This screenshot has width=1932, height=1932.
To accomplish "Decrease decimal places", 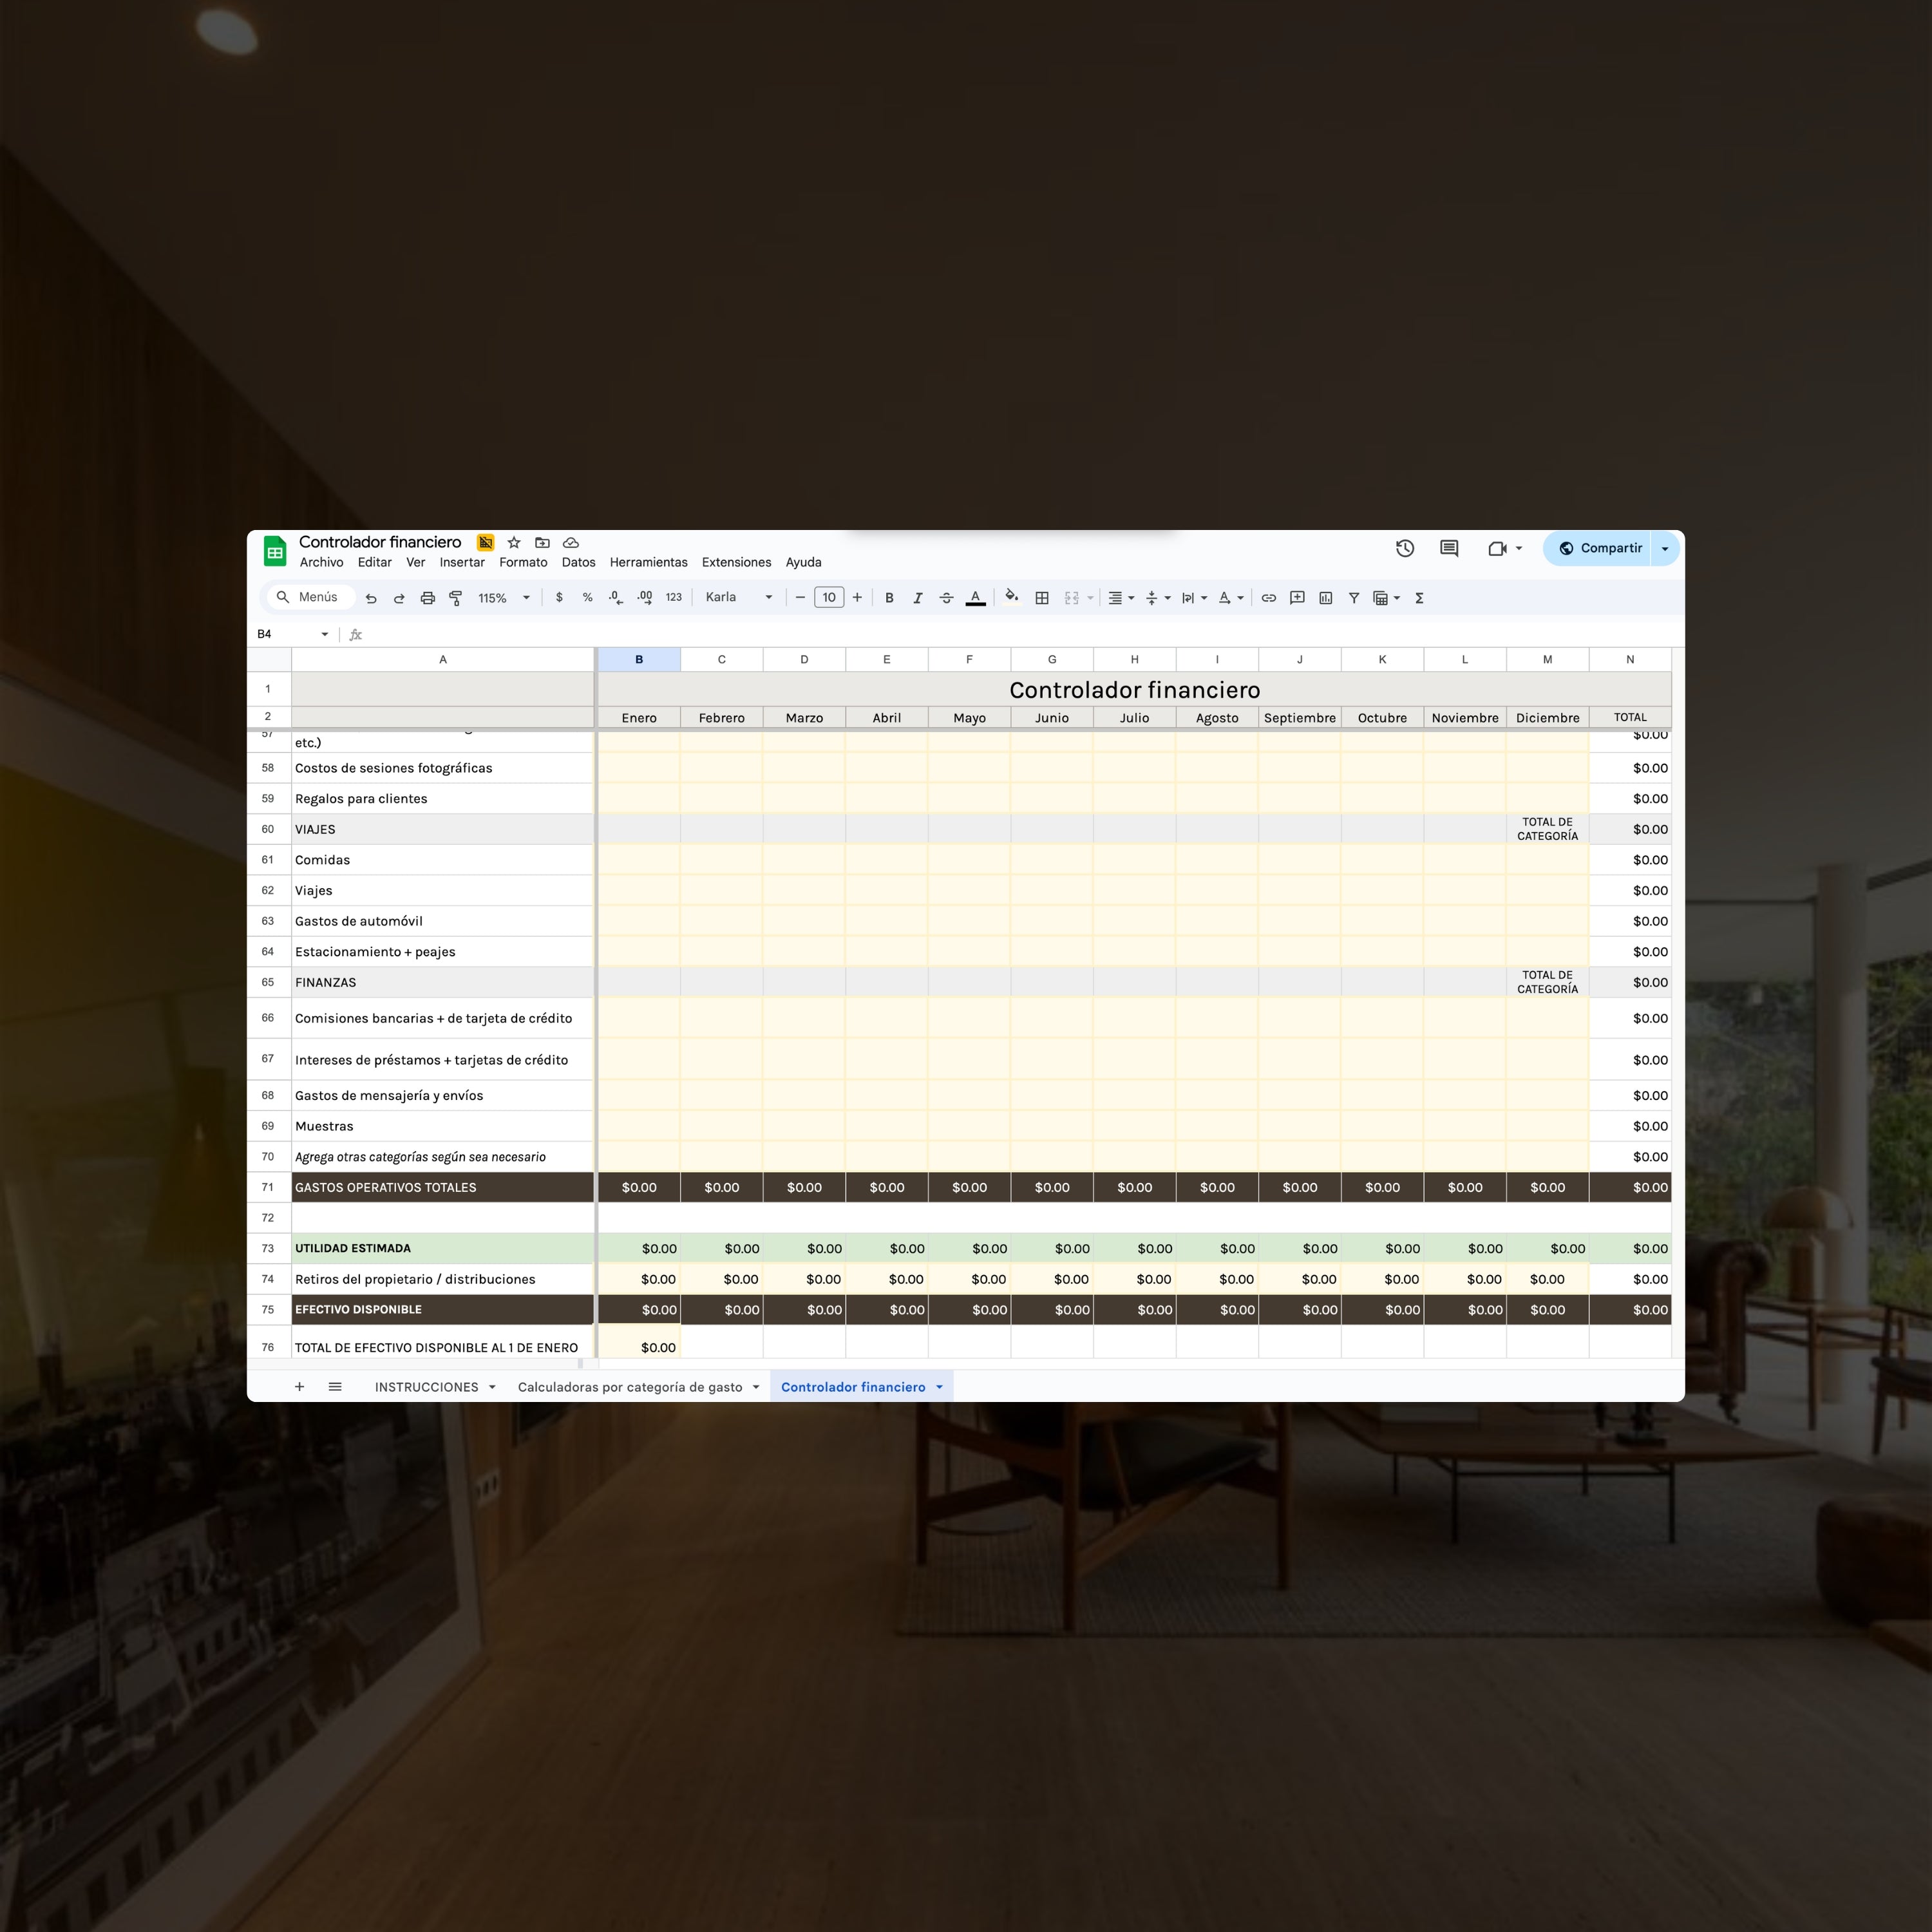I will (x=615, y=597).
